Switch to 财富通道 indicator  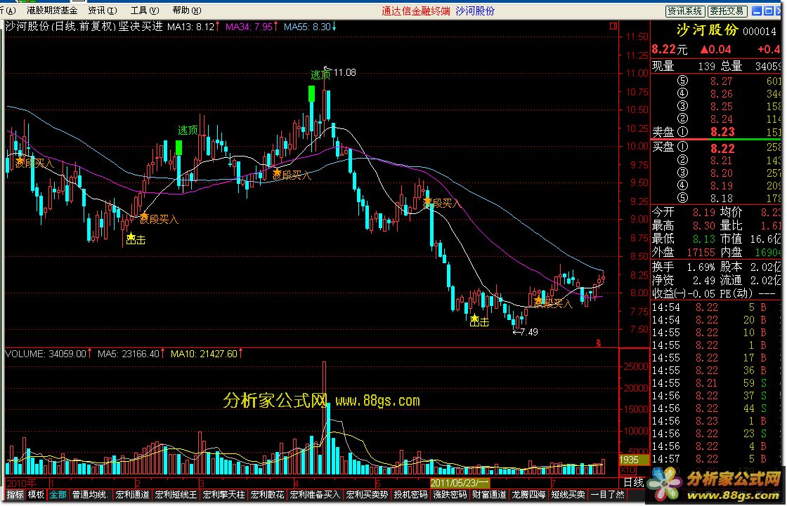coord(489,495)
